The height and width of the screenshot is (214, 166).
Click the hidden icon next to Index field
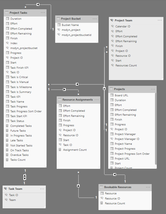click(7, 43)
